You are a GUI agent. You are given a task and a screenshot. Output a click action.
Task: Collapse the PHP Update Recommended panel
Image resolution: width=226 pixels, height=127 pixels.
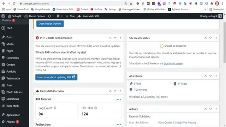click(x=120, y=38)
